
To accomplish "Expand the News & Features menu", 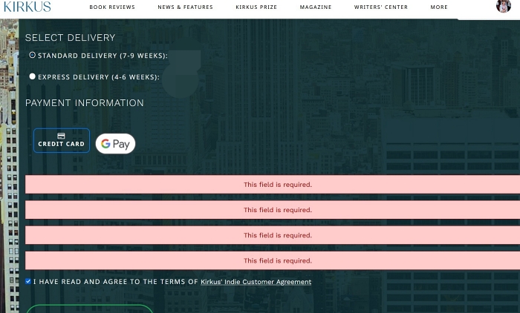I will click(x=185, y=7).
